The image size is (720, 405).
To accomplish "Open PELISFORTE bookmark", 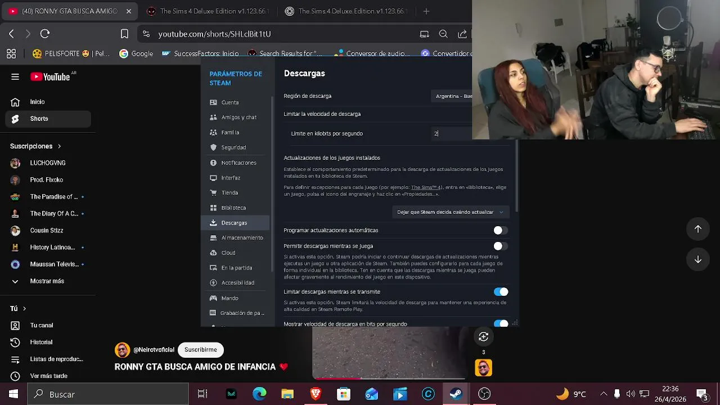I will [x=71, y=53].
